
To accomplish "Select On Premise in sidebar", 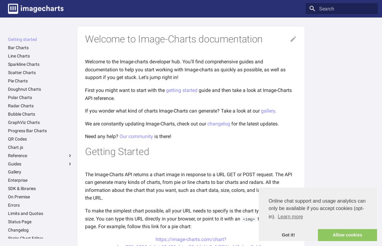I will click(19, 197).
